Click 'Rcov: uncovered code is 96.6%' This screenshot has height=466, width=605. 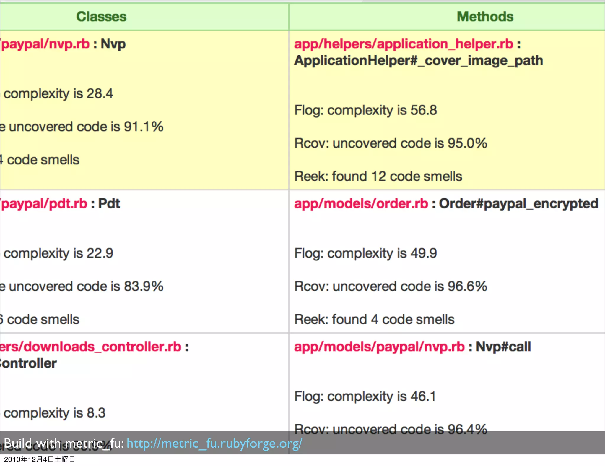click(x=391, y=286)
